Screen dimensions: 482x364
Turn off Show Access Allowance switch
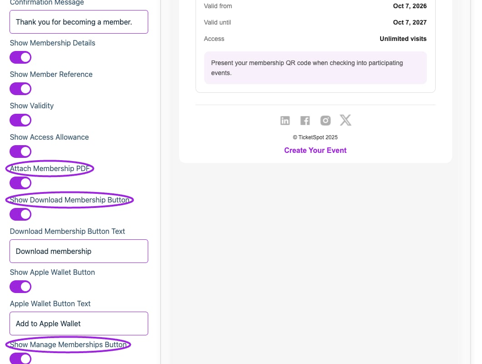tap(20, 152)
